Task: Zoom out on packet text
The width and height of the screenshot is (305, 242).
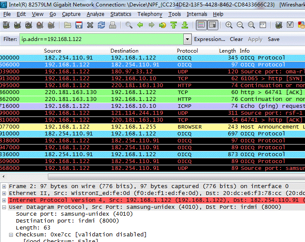Action: [x=240, y=25]
